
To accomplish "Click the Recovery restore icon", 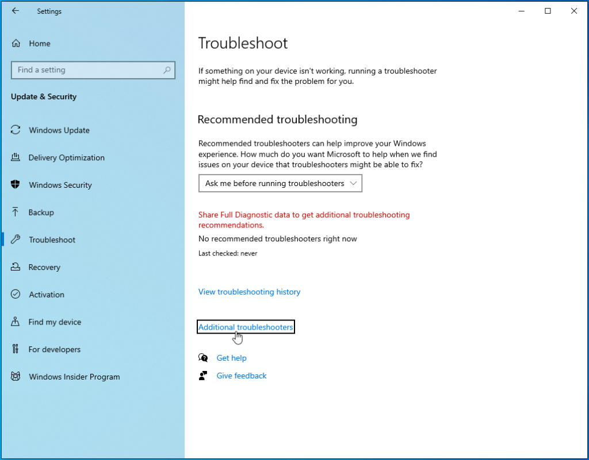I will point(16,267).
